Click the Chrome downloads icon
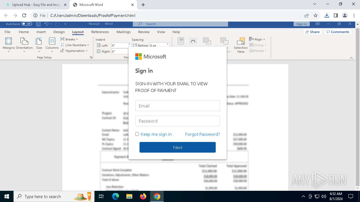The image size is (360, 202). click(327, 15)
